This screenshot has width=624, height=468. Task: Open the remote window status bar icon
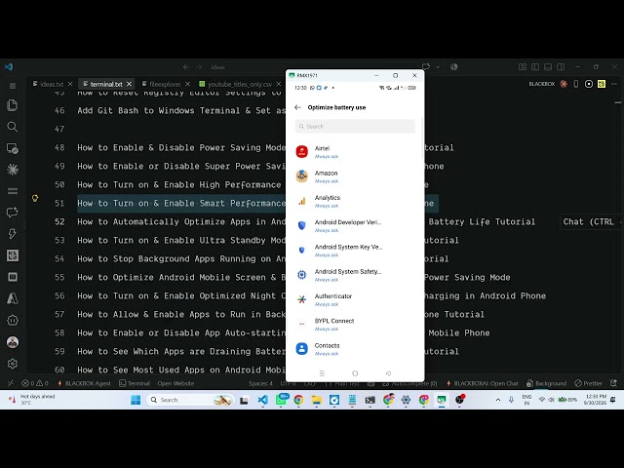[11, 383]
